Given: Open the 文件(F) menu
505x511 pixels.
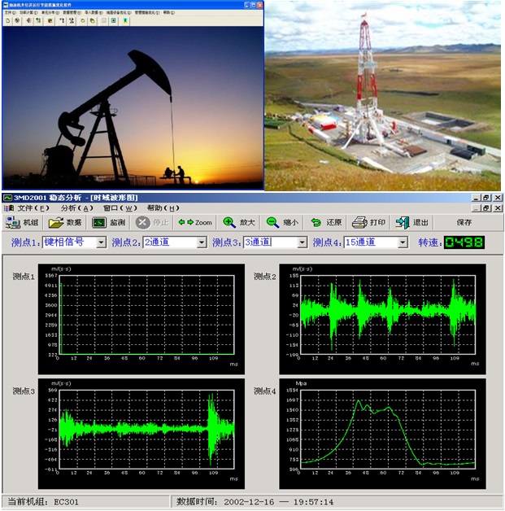Looking at the screenshot, I should pos(33,208).
